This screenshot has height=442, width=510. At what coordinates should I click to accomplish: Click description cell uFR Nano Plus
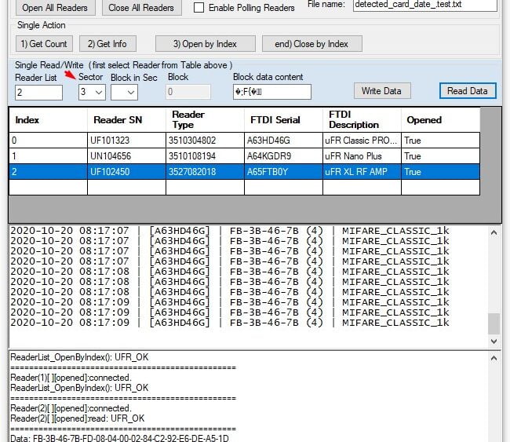tap(362, 156)
